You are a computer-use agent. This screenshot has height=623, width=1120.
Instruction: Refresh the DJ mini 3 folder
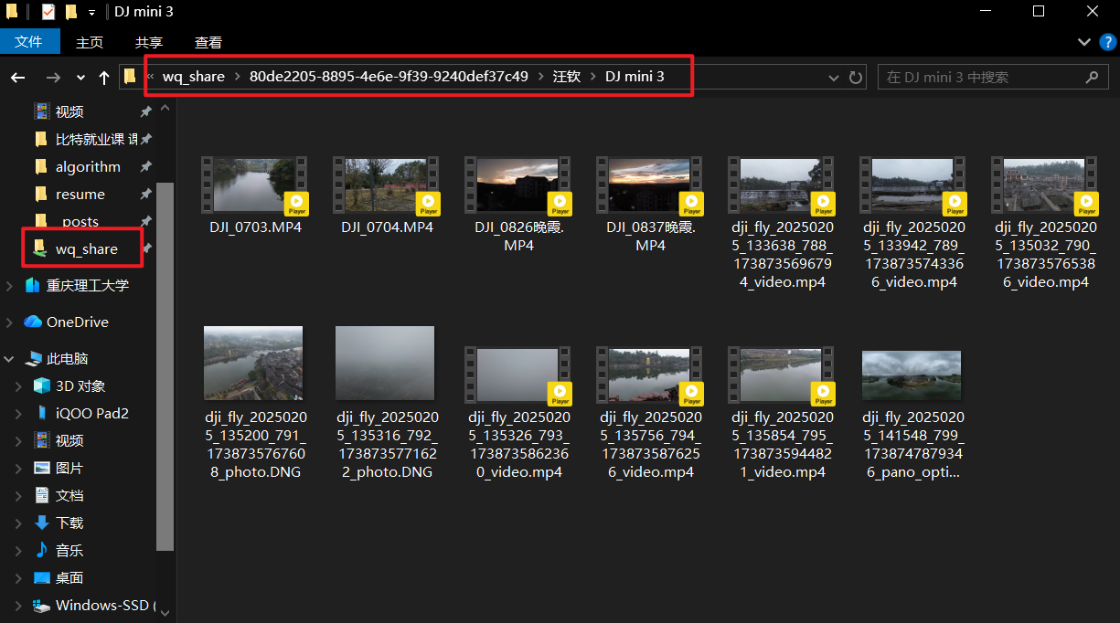click(857, 78)
